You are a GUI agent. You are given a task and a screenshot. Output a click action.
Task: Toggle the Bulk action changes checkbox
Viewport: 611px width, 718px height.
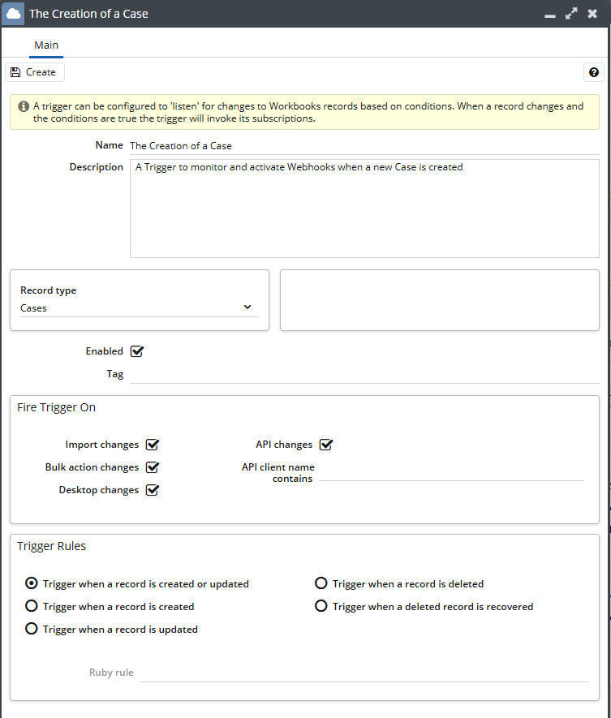pos(153,467)
